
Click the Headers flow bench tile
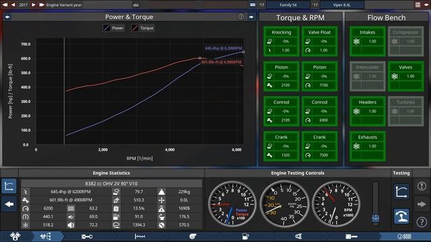tap(368, 111)
